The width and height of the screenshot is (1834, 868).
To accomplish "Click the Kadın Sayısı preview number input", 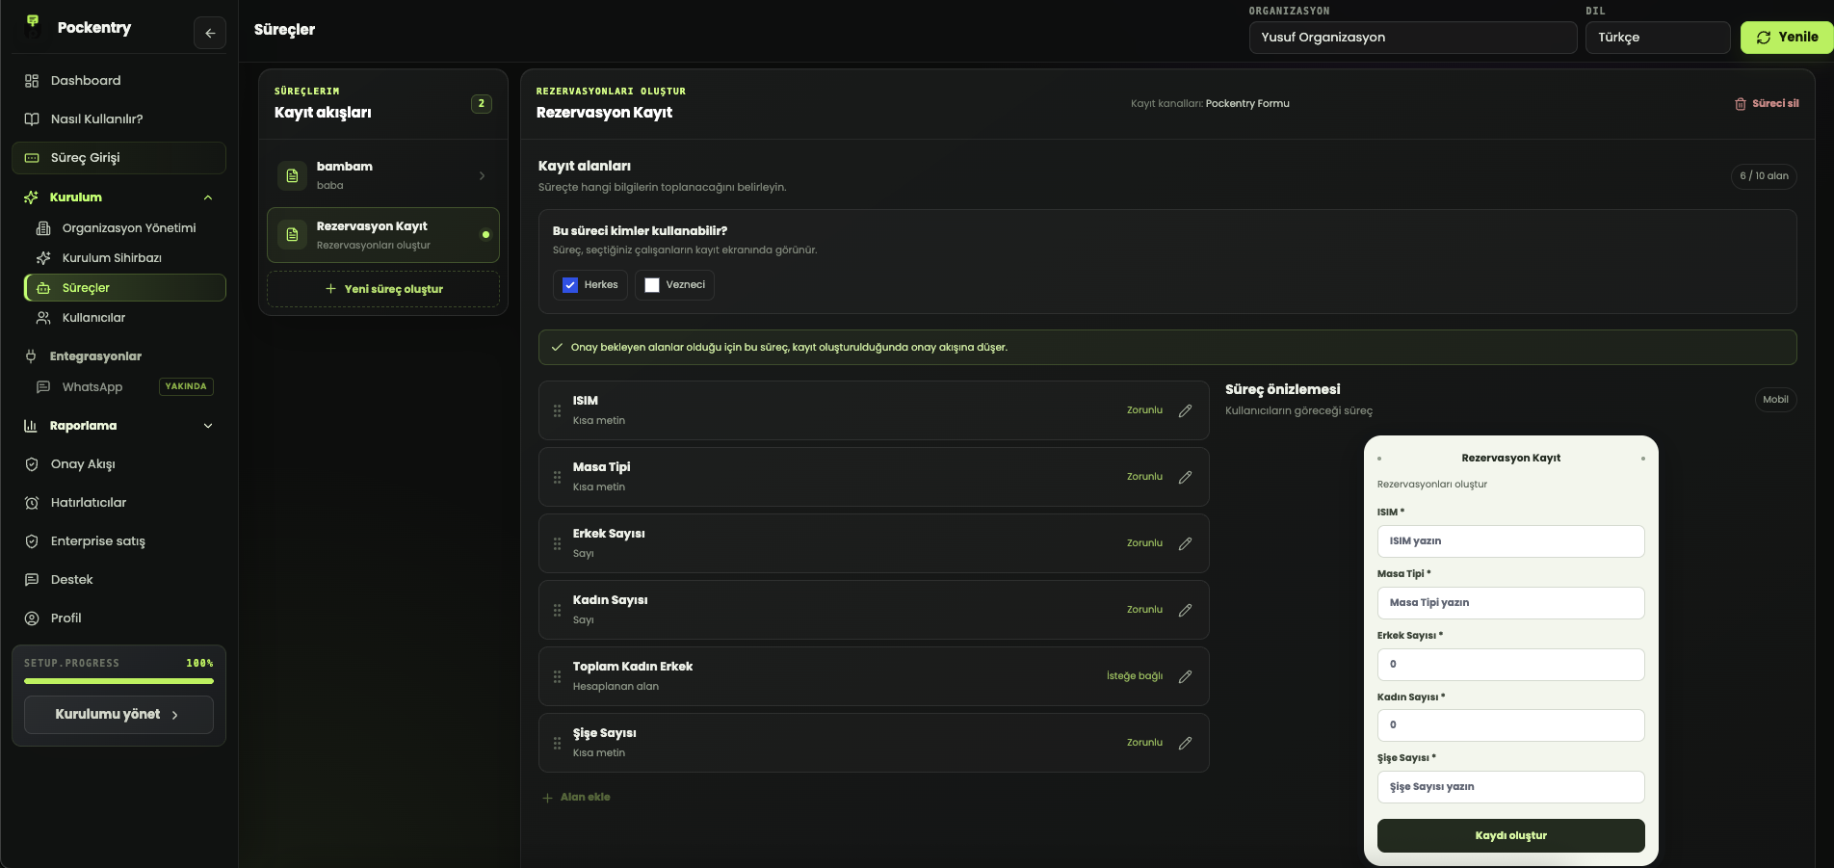I will click(1510, 725).
